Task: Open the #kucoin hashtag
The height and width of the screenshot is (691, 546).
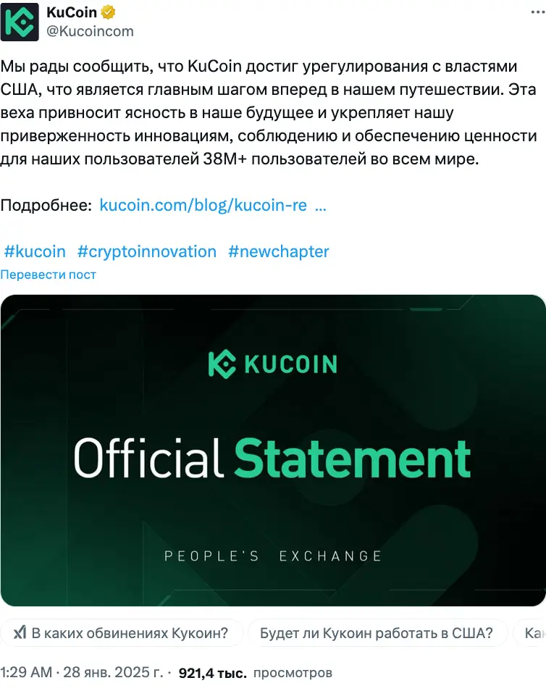Action: tap(35, 251)
